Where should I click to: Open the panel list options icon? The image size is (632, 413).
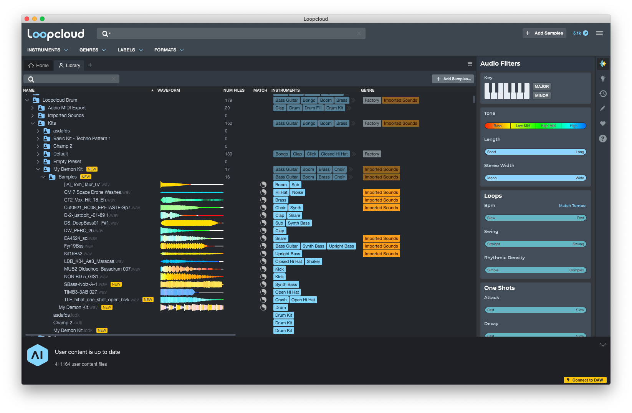click(470, 64)
